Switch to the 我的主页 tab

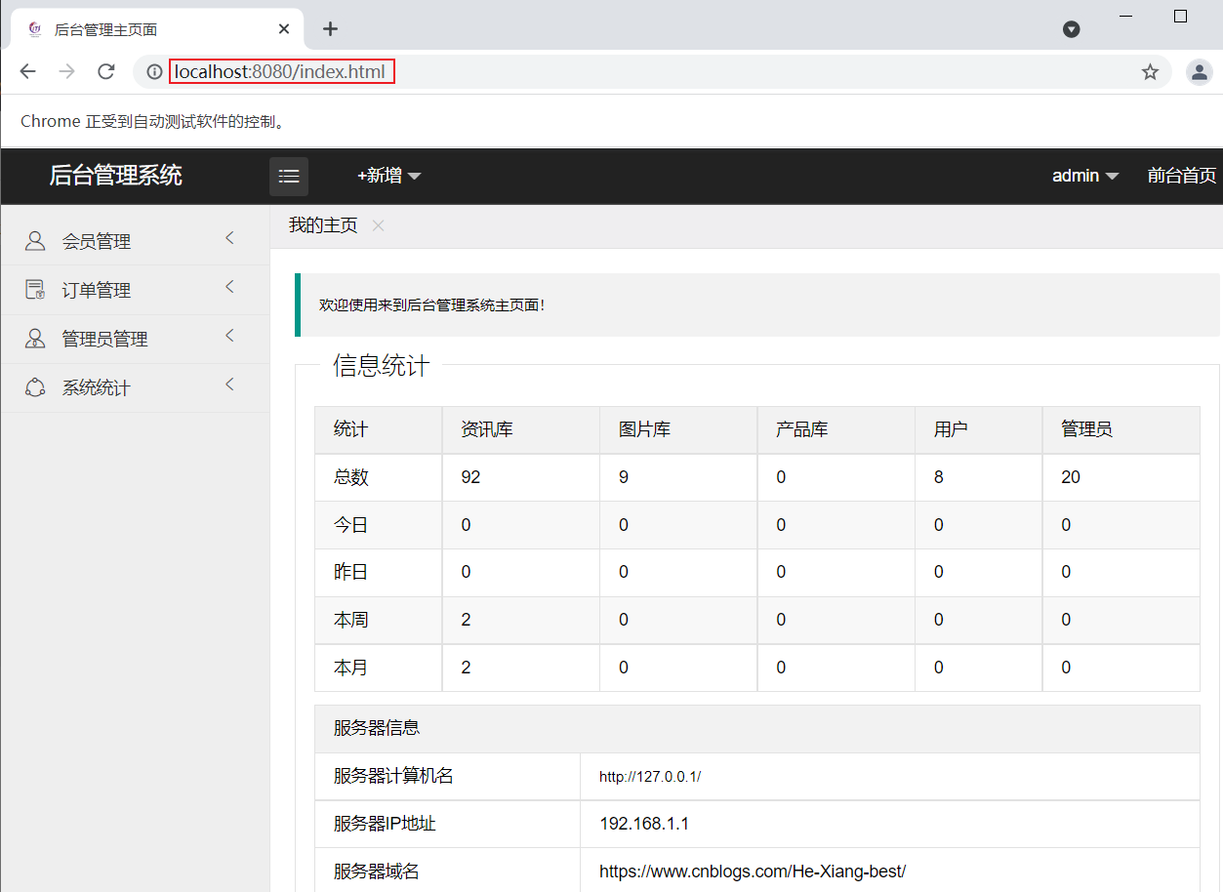(x=323, y=225)
